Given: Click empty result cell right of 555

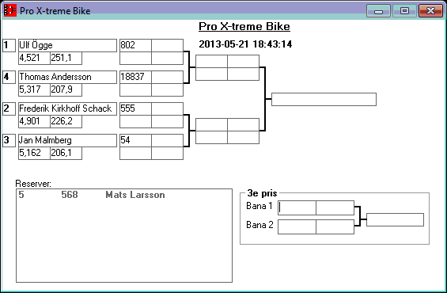Looking at the screenshot, I should coord(168,108).
